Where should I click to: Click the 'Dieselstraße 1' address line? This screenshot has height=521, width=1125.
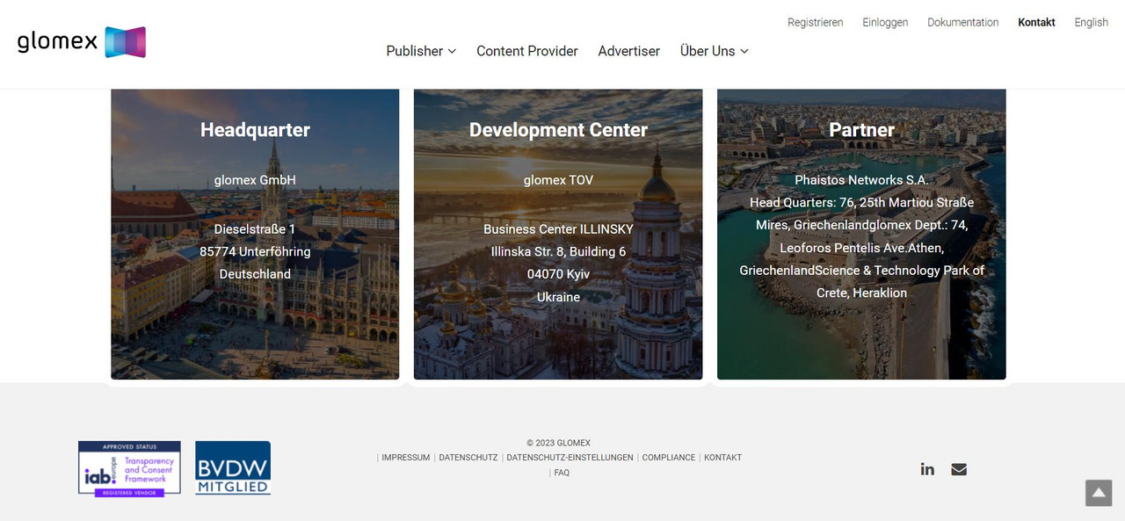click(255, 229)
